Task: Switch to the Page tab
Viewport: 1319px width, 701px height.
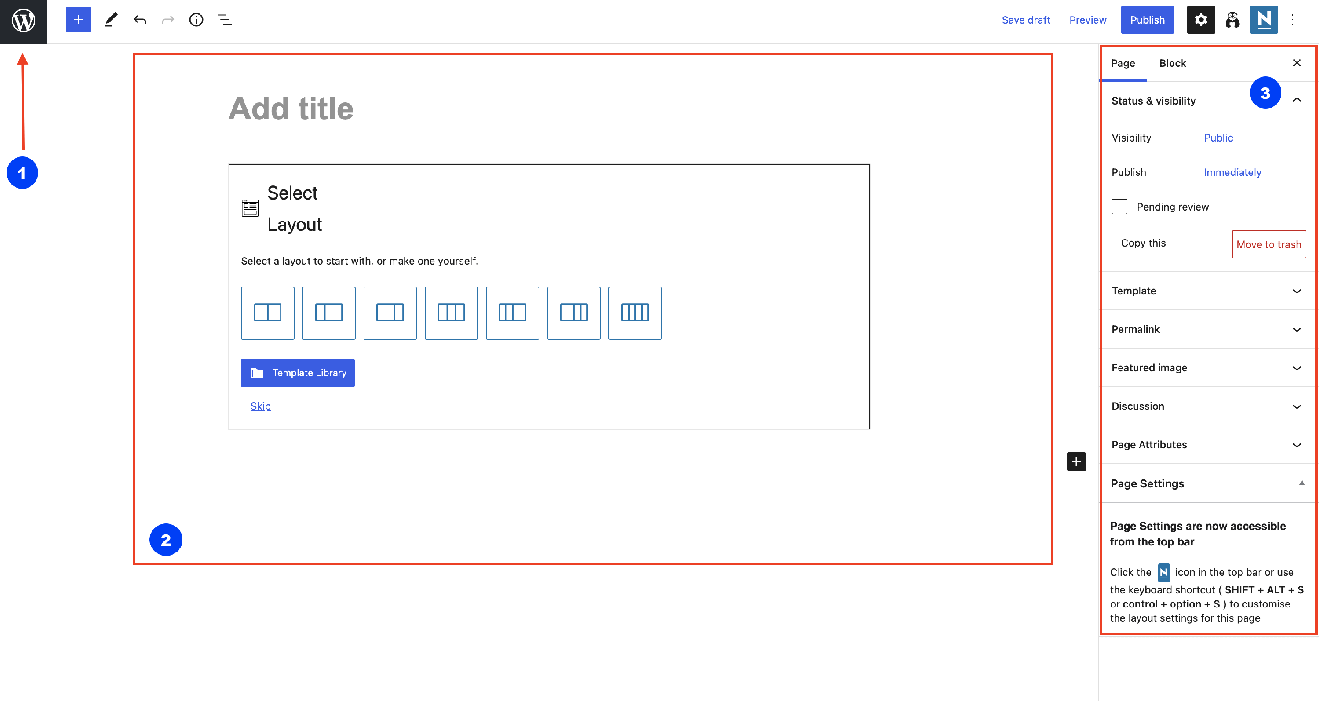Action: tap(1123, 63)
